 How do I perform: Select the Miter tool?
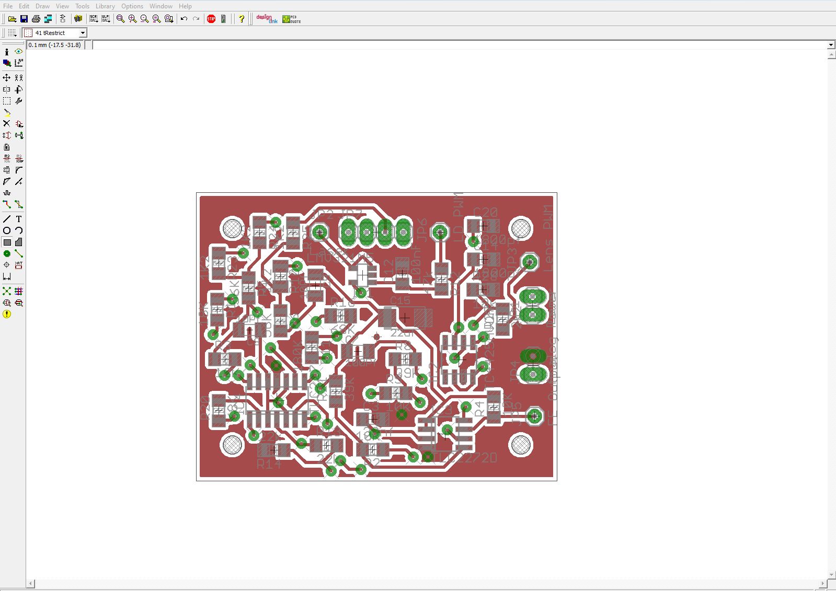19,170
